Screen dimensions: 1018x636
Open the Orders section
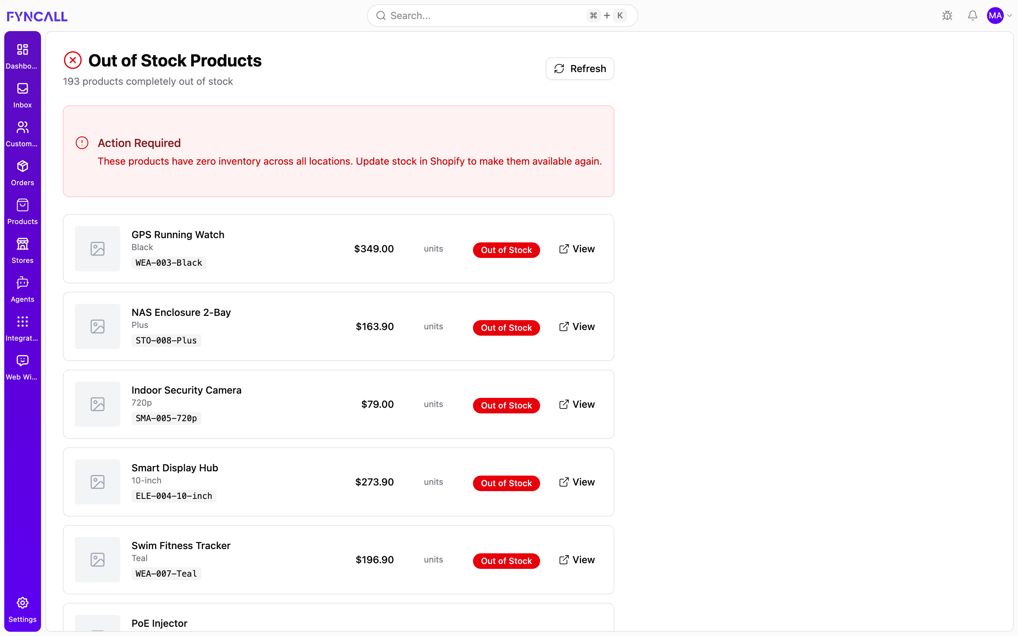click(22, 173)
